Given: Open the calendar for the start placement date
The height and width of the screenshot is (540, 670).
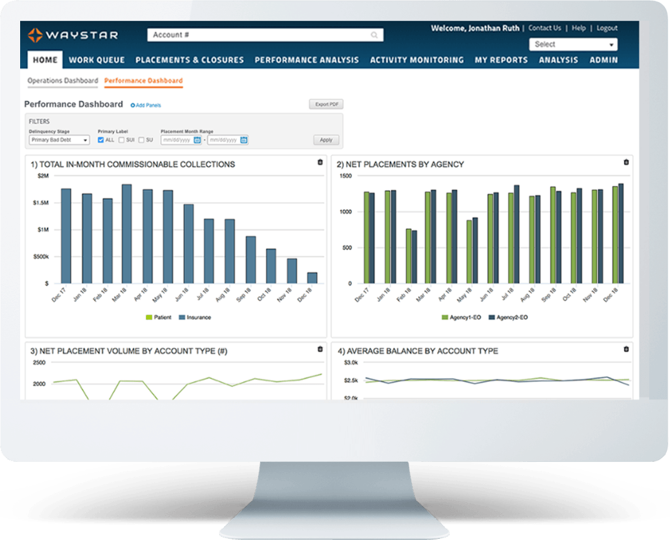Looking at the screenshot, I should pyautogui.click(x=198, y=139).
